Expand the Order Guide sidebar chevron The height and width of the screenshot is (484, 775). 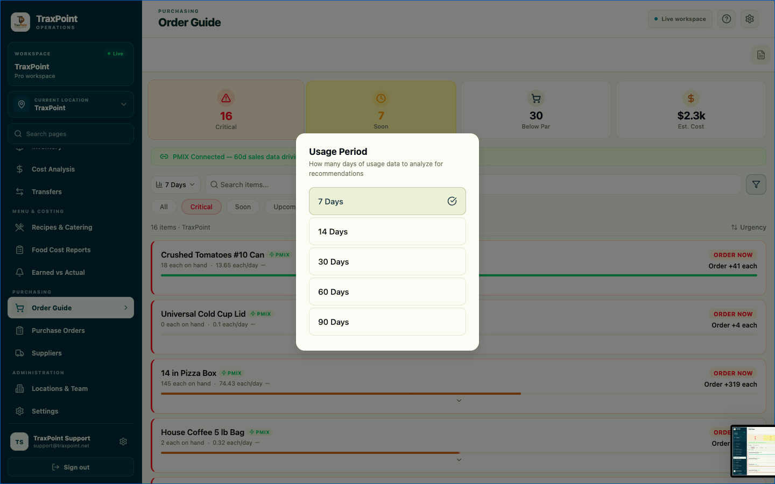click(126, 308)
